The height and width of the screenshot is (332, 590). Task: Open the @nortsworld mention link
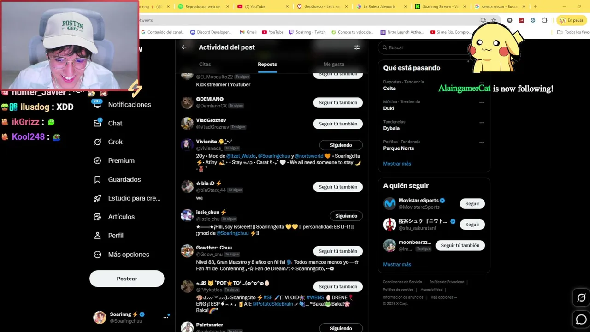pyautogui.click(x=309, y=156)
